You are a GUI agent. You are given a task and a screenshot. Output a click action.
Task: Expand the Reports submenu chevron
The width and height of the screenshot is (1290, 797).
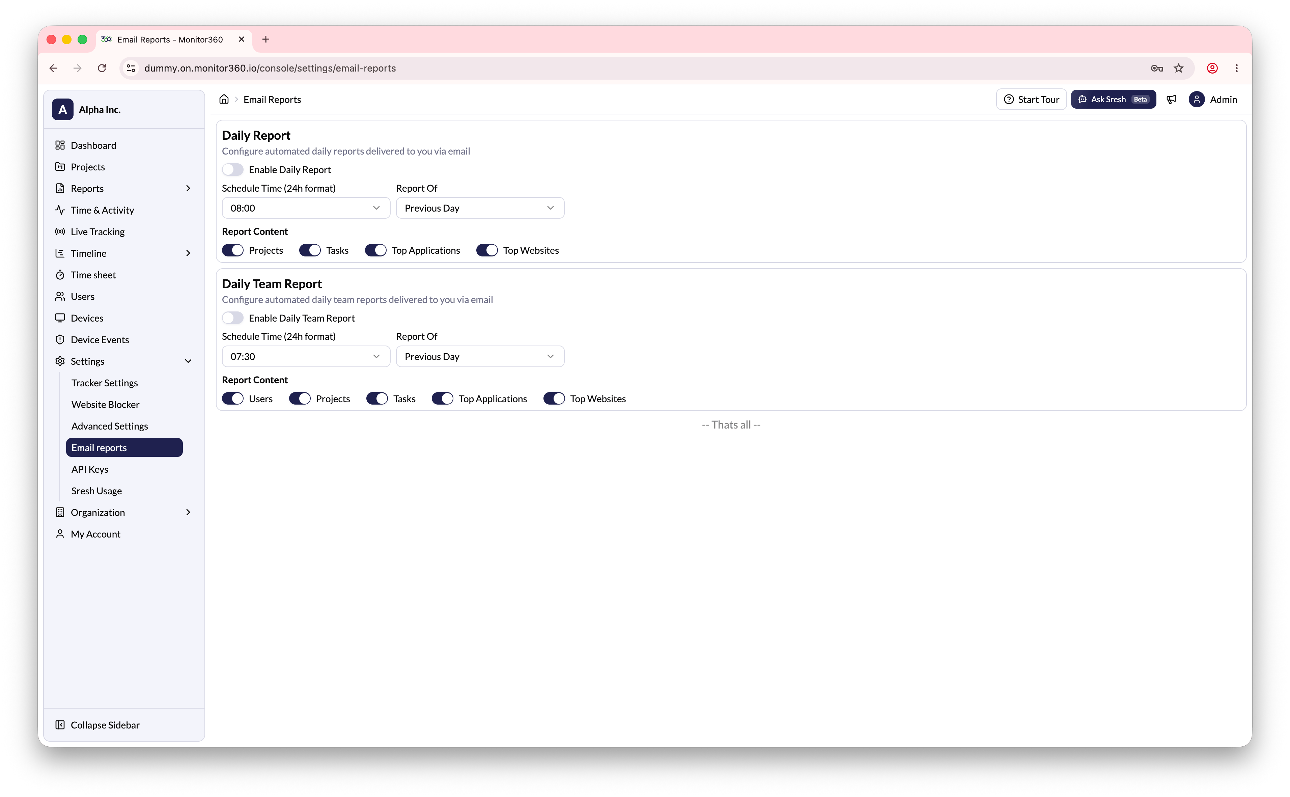click(188, 188)
